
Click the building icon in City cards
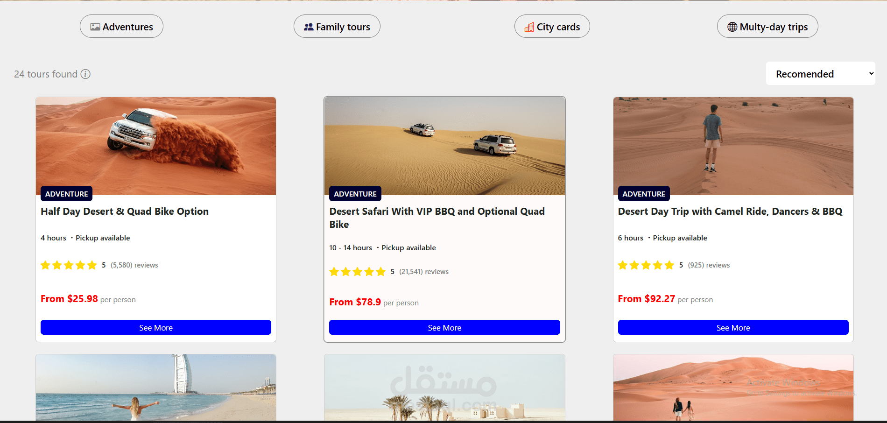click(530, 27)
